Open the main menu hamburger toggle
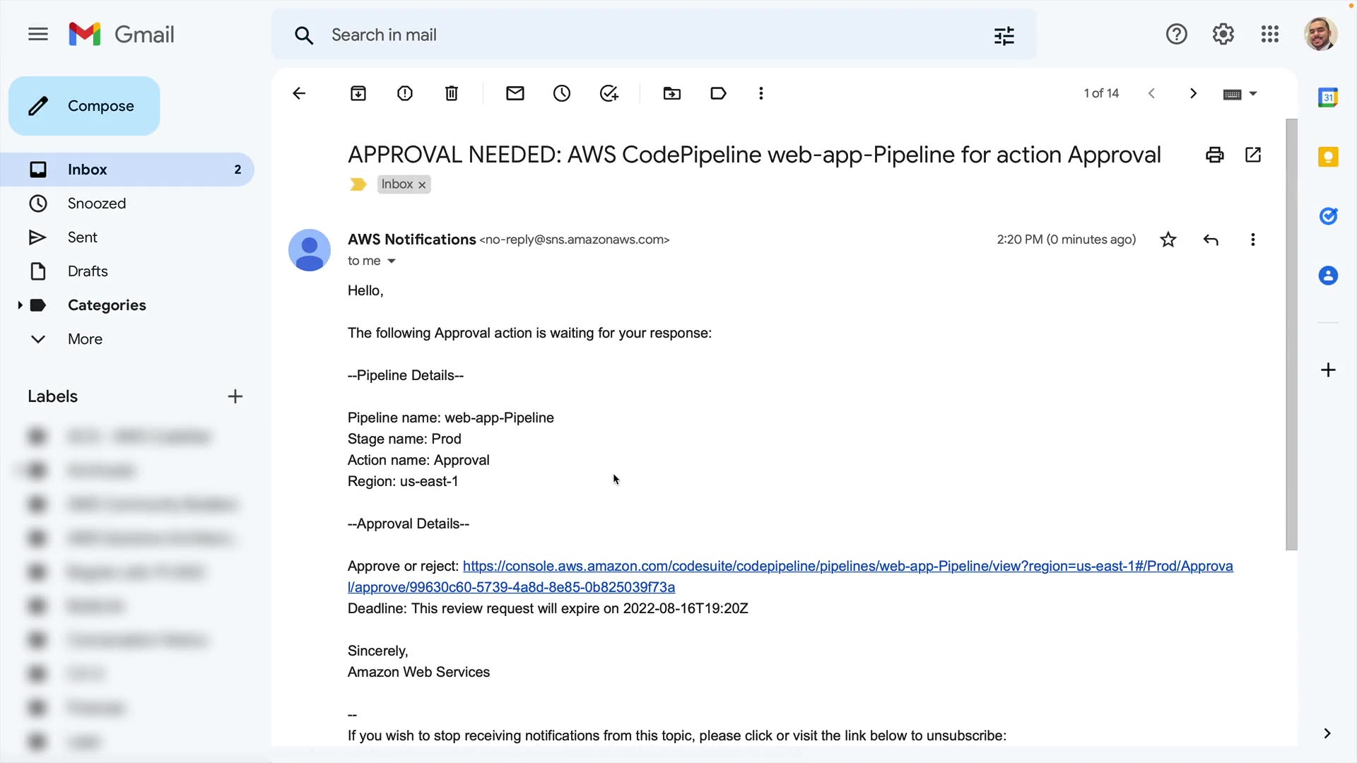1357x763 pixels. point(38,34)
